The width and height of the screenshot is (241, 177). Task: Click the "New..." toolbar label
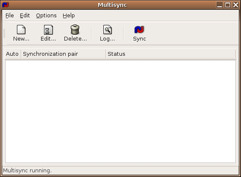coord(21,39)
